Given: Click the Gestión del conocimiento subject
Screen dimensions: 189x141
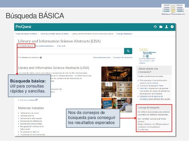Looking at the screenshot, I should [x=31, y=124].
